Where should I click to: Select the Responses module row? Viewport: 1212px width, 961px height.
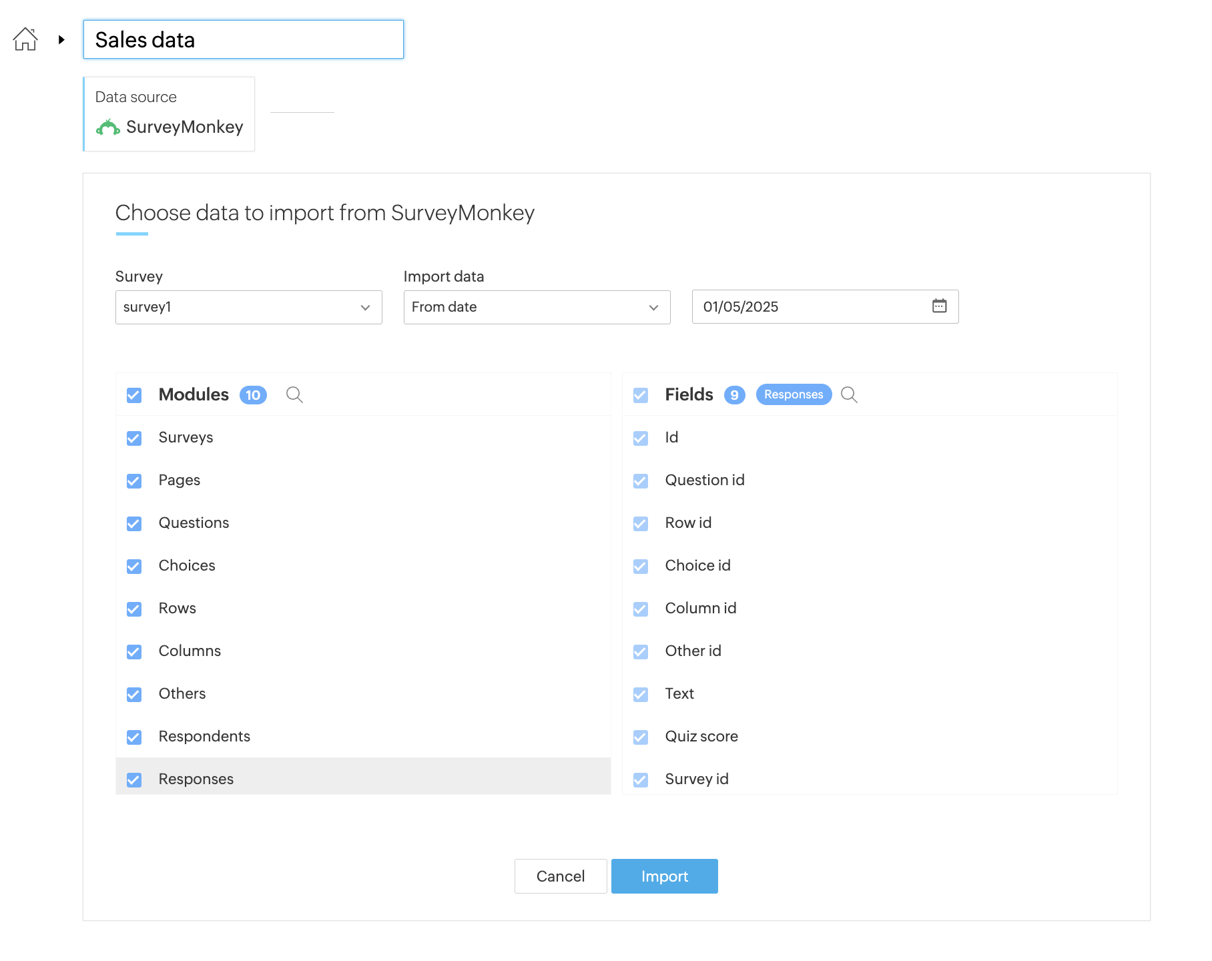click(x=364, y=776)
